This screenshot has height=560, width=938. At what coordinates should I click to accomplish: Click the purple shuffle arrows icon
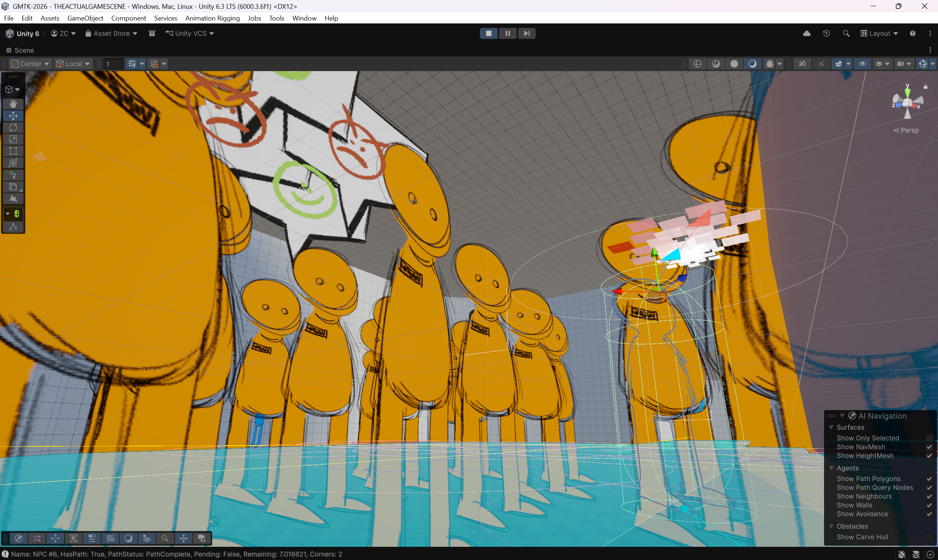click(x=37, y=538)
